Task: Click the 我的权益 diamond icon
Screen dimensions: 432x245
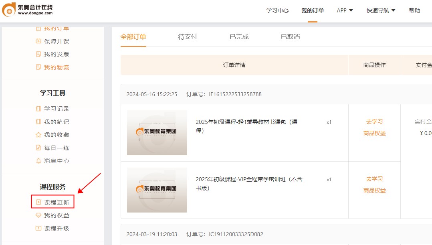Action: [38, 215]
